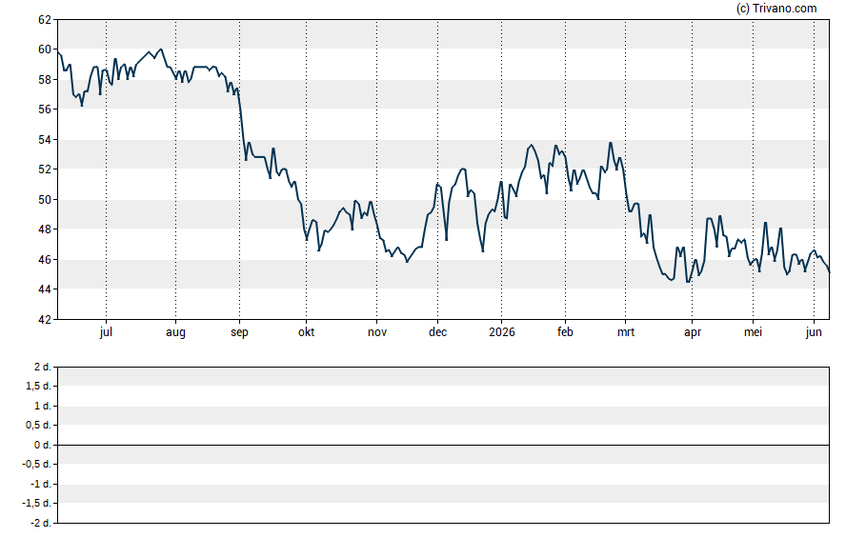This screenshot has height=538, width=846.
Task: Click the '60' price axis label
Action: (x=45, y=50)
